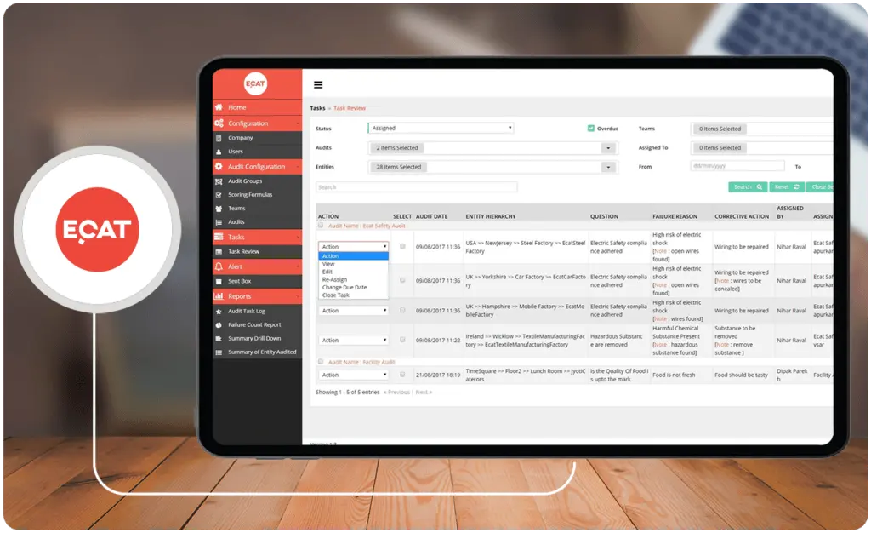
Task: Click the Home house icon
Action: click(219, 107)
